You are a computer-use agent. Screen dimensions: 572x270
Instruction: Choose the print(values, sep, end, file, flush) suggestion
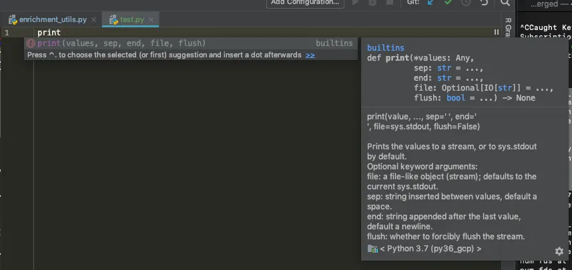[x=191, y=43]
